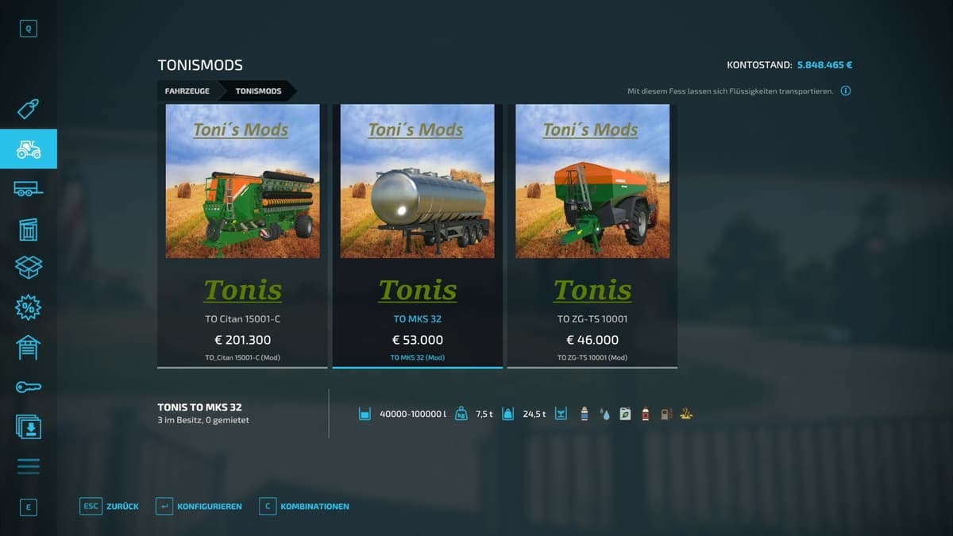
Task: Open the price tag brands category
Action: coord(29,109)
